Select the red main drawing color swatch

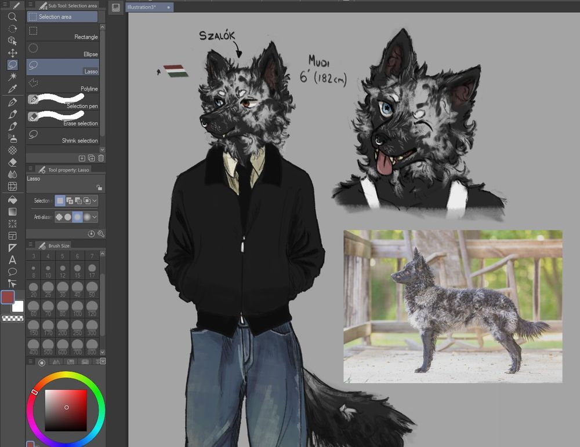(x=8, y=297)
